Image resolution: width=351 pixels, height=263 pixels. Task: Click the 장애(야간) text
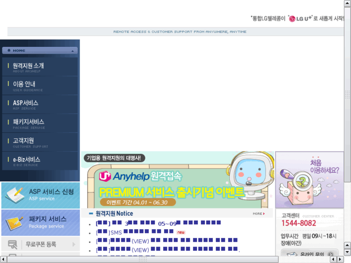(291, 243)
